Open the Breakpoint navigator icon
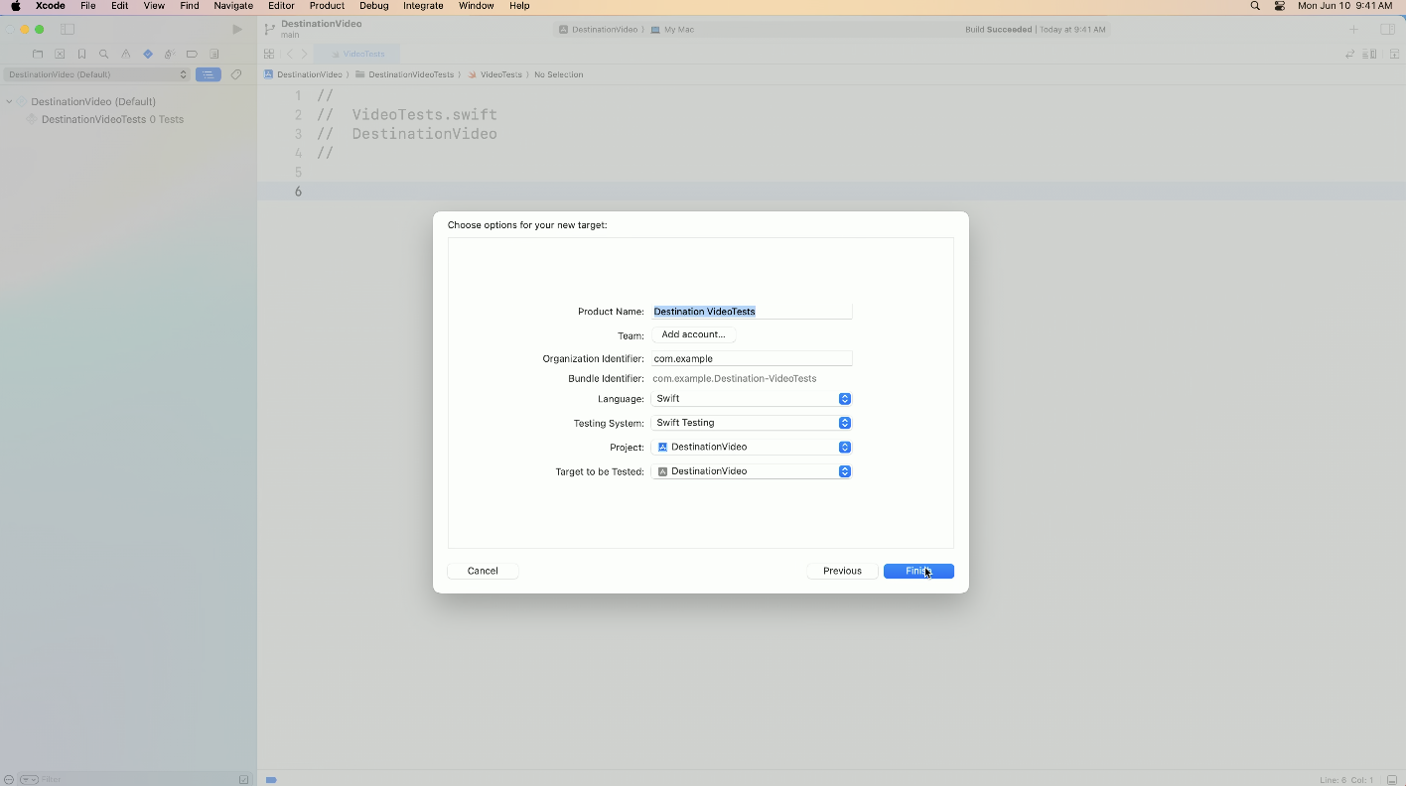The image size is (1406, 786). [192, 55]
